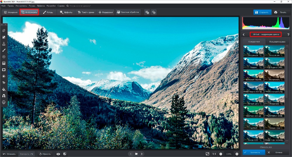292x157 pixels.
Task: Apply the Fuji Superior 200 LUT preset thumbnail
Action: pos(274,63)
